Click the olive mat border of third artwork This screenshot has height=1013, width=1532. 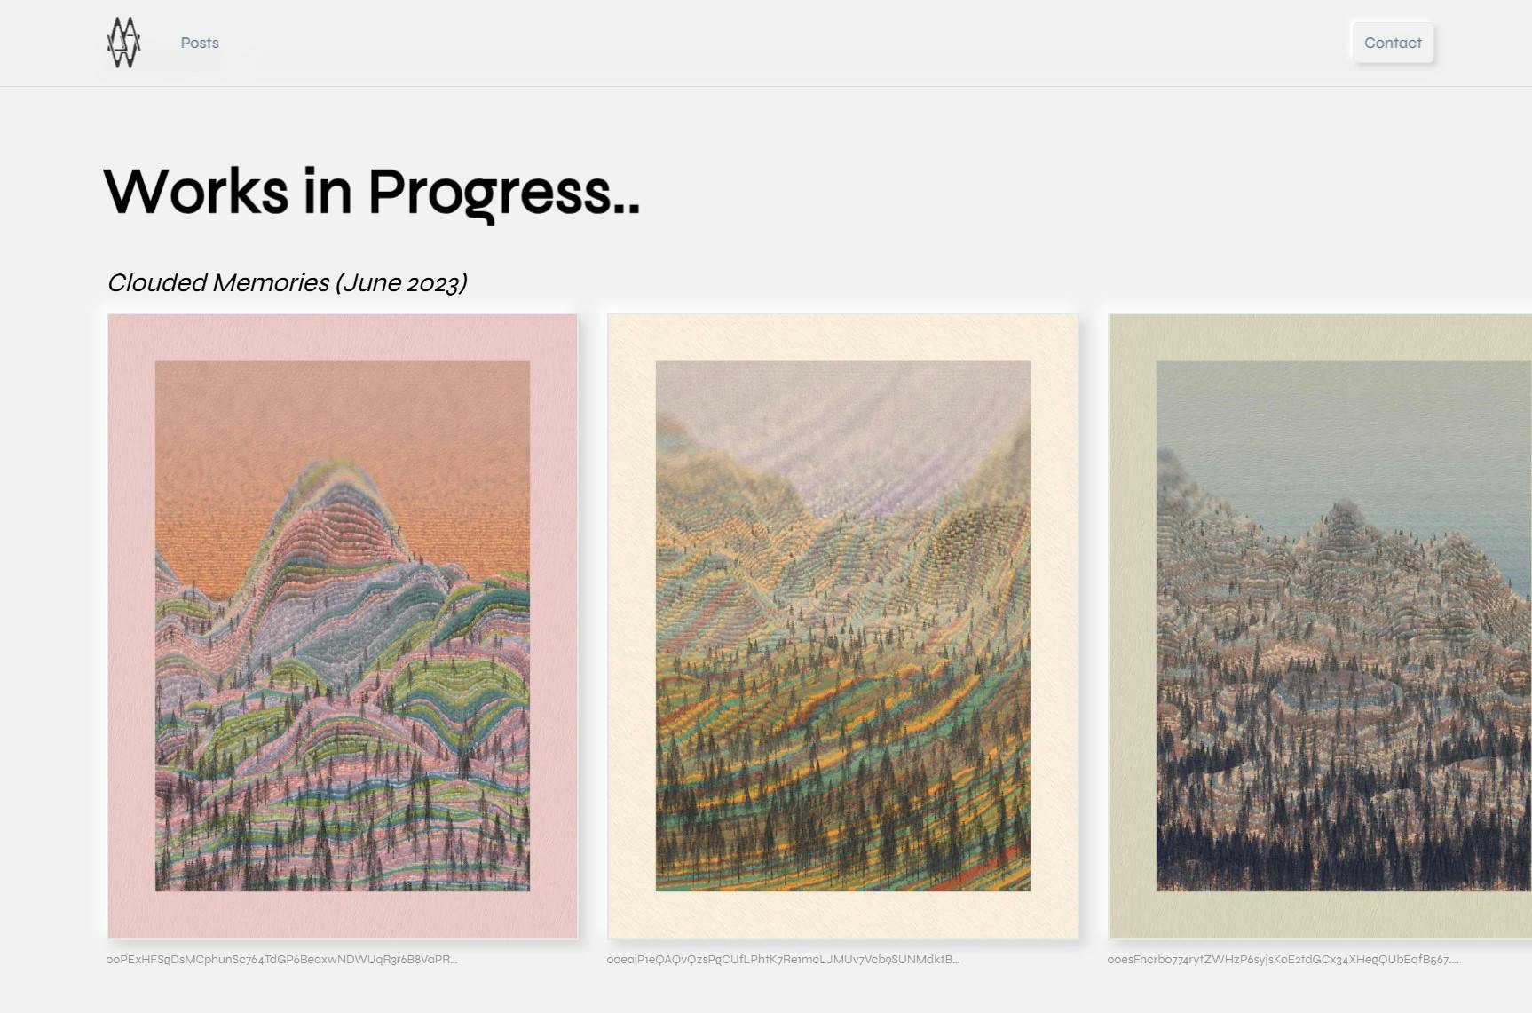click(1133, 626)
